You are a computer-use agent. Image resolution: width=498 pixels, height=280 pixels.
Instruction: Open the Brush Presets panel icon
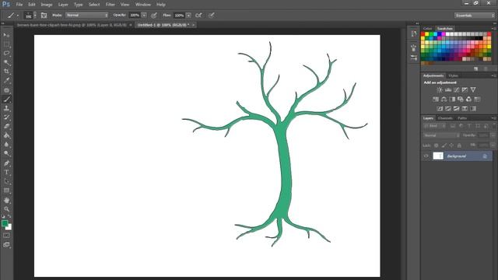coord(413,58)
